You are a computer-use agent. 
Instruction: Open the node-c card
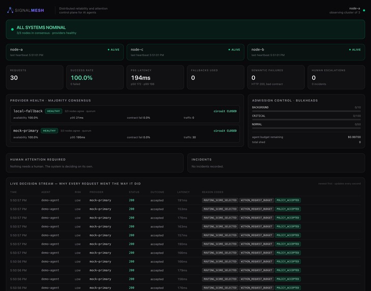pos(185,52)
